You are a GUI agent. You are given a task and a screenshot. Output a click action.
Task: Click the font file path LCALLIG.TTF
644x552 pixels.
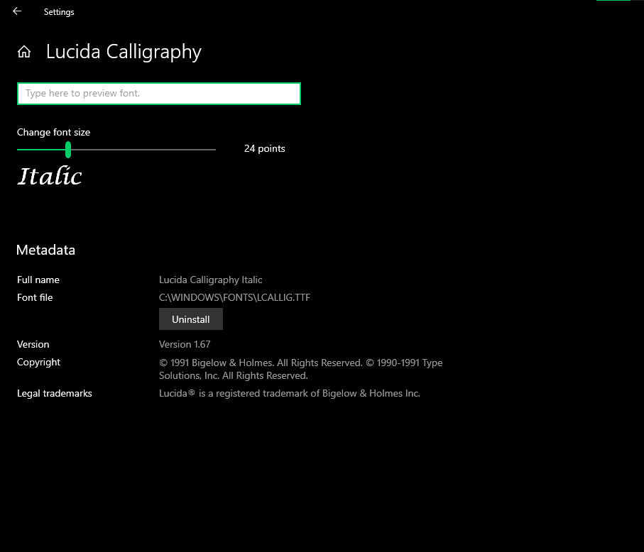(234, 297)
